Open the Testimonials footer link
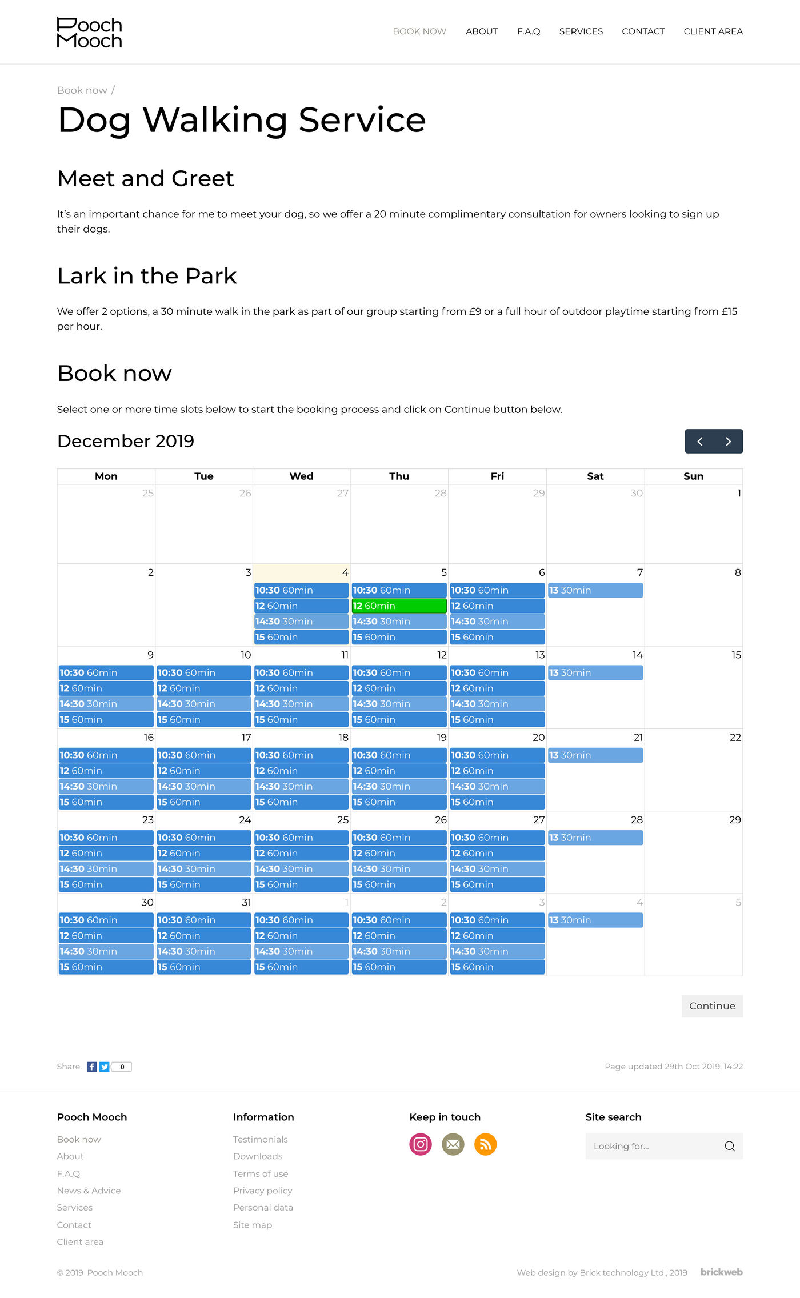 coord(260,1139)
